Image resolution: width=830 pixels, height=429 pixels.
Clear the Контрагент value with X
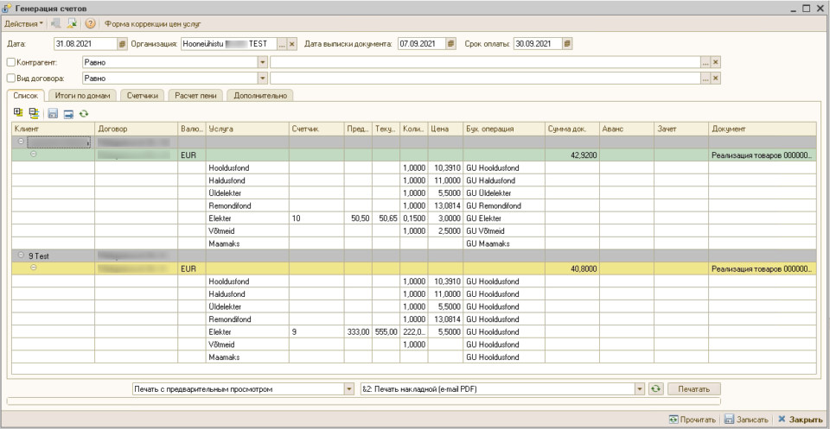click(716, 62)
